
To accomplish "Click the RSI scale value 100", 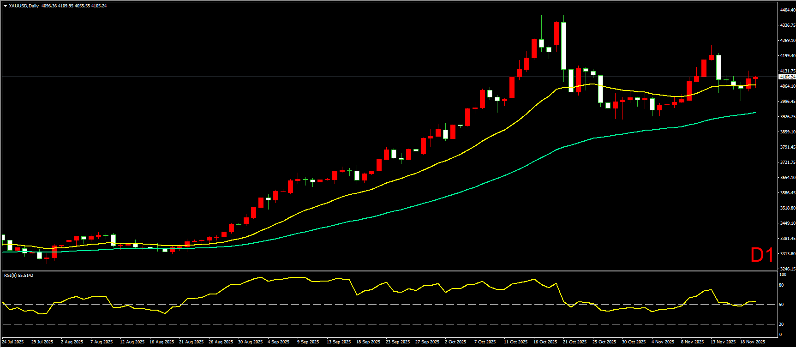I will 782,275.
